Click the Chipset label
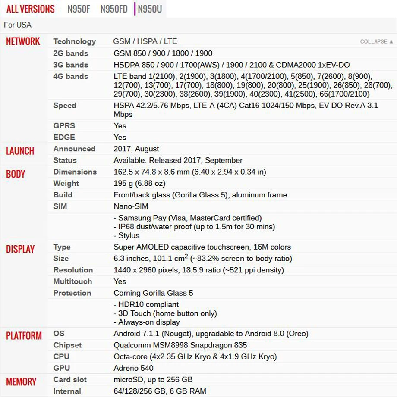This screenshot has height=397, width=397. (x=67, y=345)
